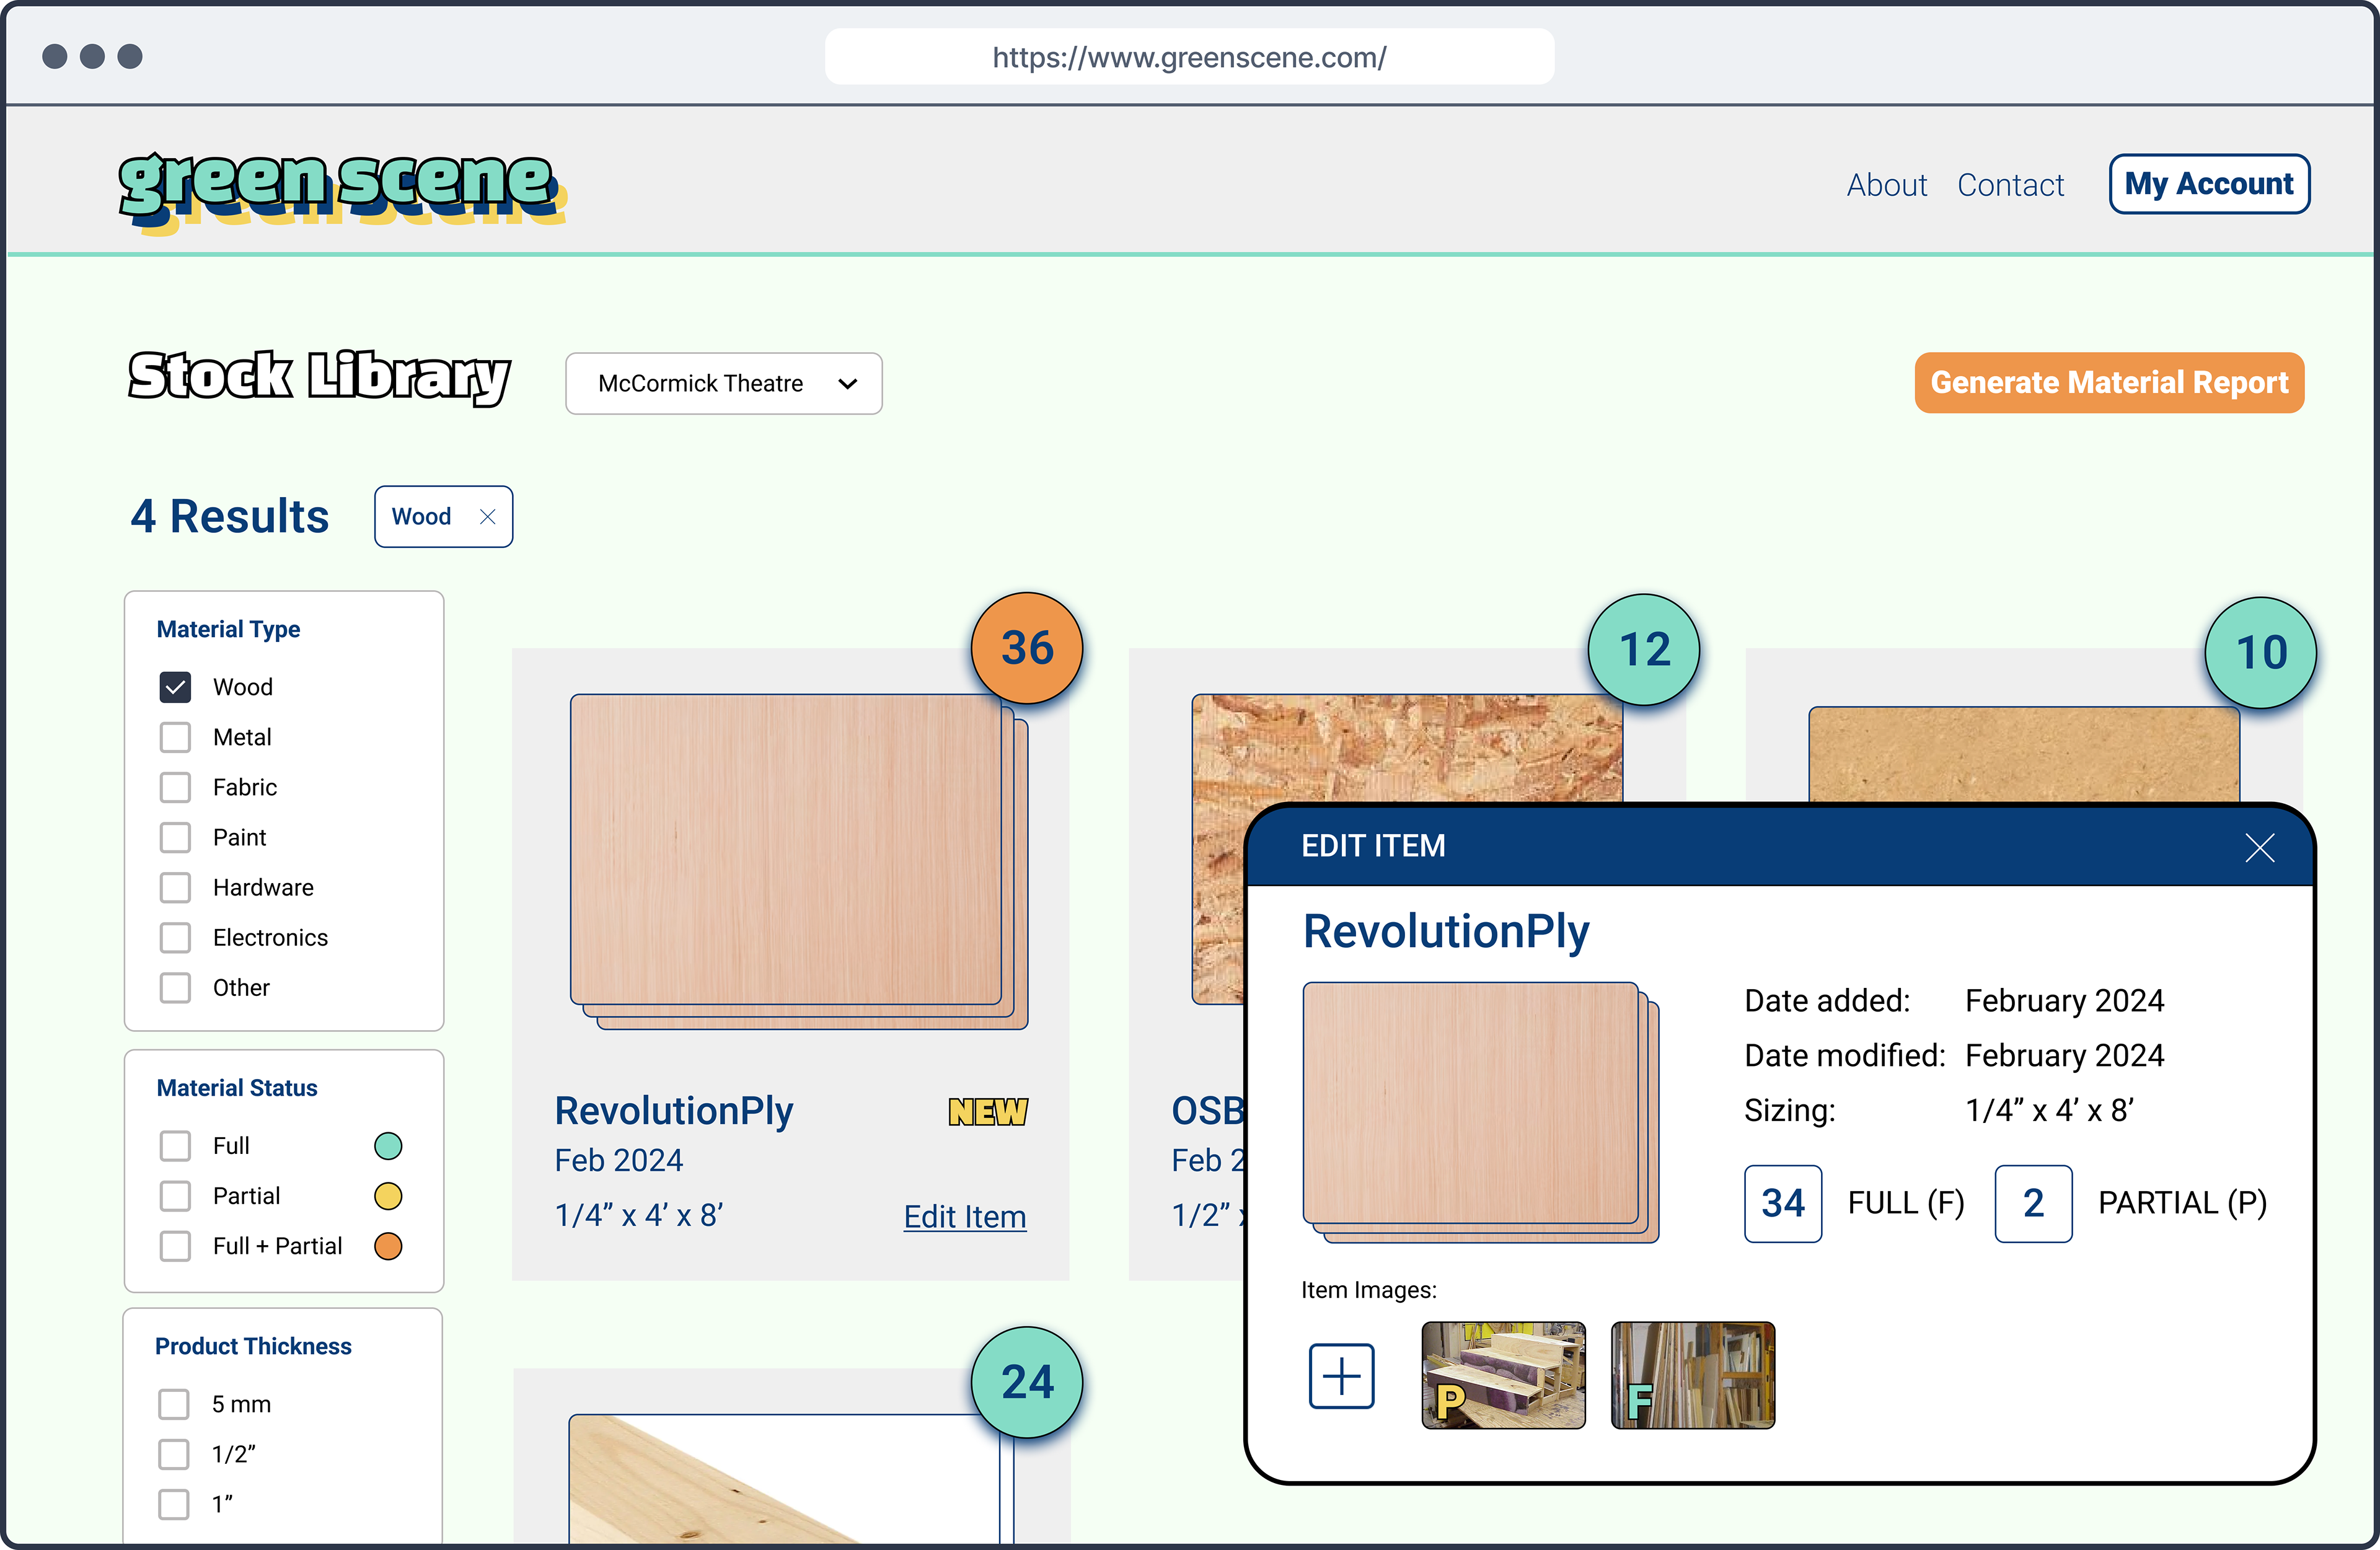Screen dimensions: 2380x1550
Task: Open the OSB card image
Action: (x=1407, y=749)
